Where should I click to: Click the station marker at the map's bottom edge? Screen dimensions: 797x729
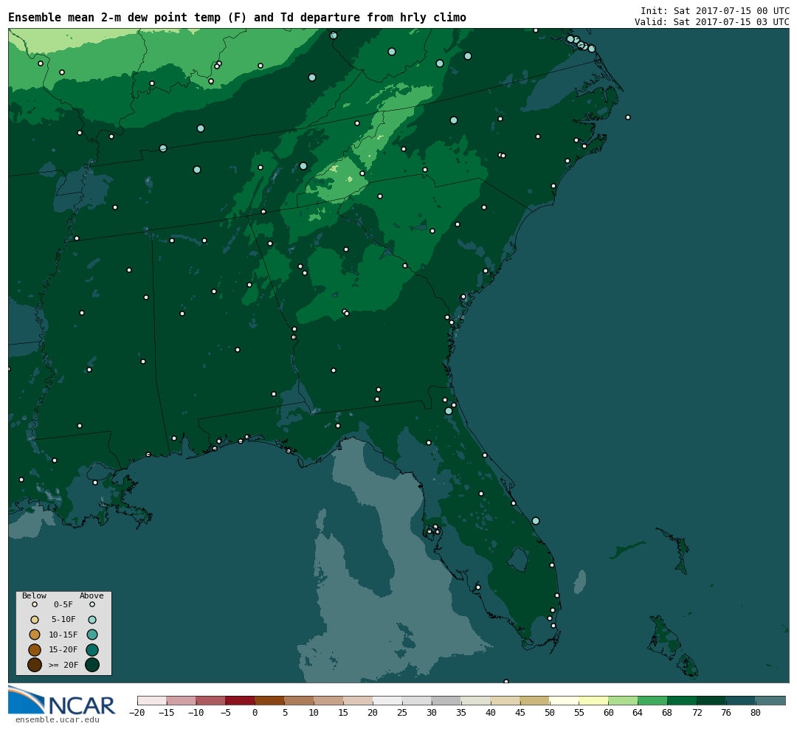point(506,681)
